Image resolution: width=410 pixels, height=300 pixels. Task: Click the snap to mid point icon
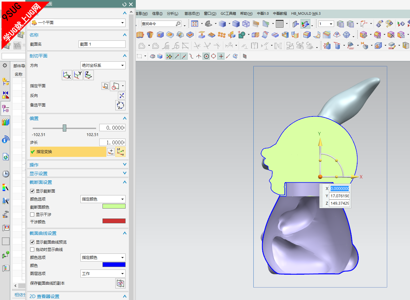click(x=184, y=56)
